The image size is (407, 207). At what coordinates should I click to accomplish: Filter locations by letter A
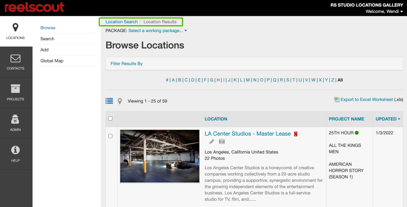click(x=173, y=80)
